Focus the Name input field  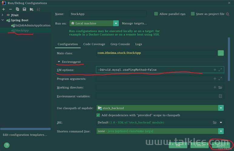(108, 14)
